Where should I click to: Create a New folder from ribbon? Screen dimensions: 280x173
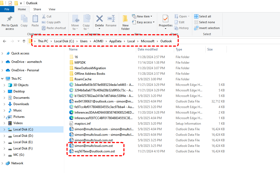tap(125, 22)
